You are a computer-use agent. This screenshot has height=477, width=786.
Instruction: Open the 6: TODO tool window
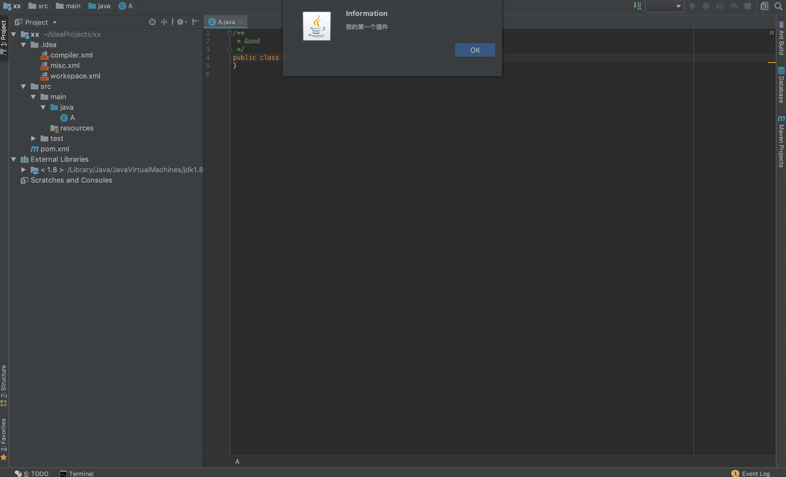32,473
